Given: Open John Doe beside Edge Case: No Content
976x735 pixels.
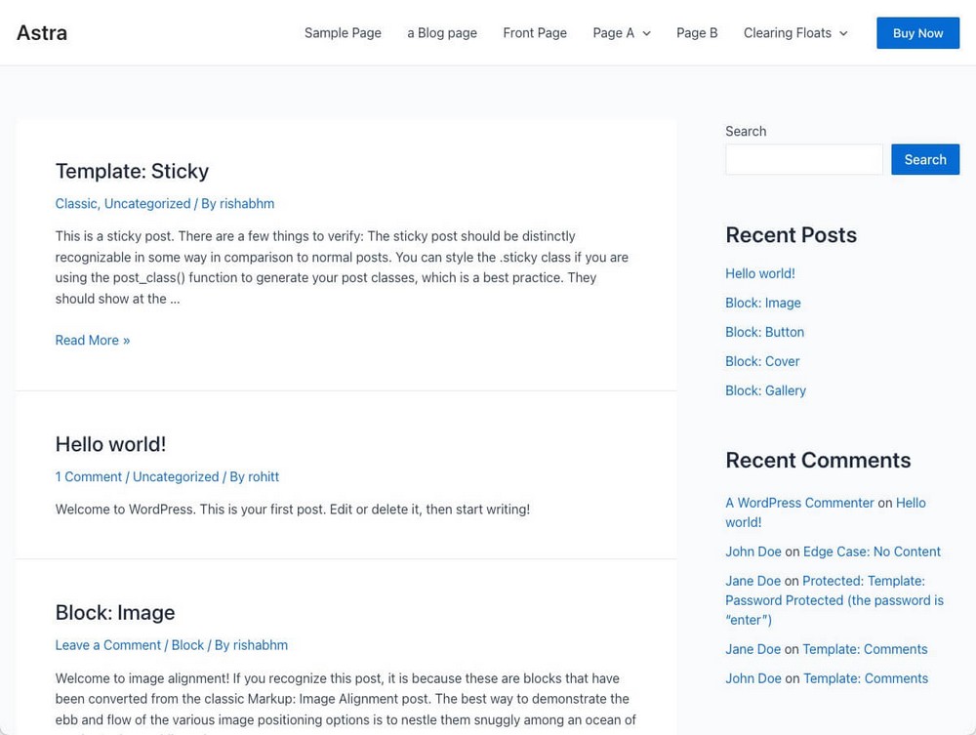Looking at the screenshot, I should [x=753, y=551].
